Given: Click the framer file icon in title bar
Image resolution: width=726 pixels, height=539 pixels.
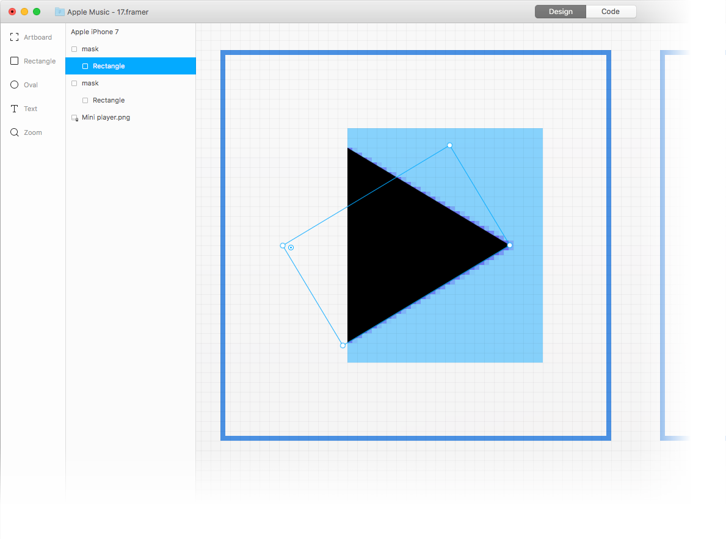Looking at the screenshot, I should tap(60, 12).
